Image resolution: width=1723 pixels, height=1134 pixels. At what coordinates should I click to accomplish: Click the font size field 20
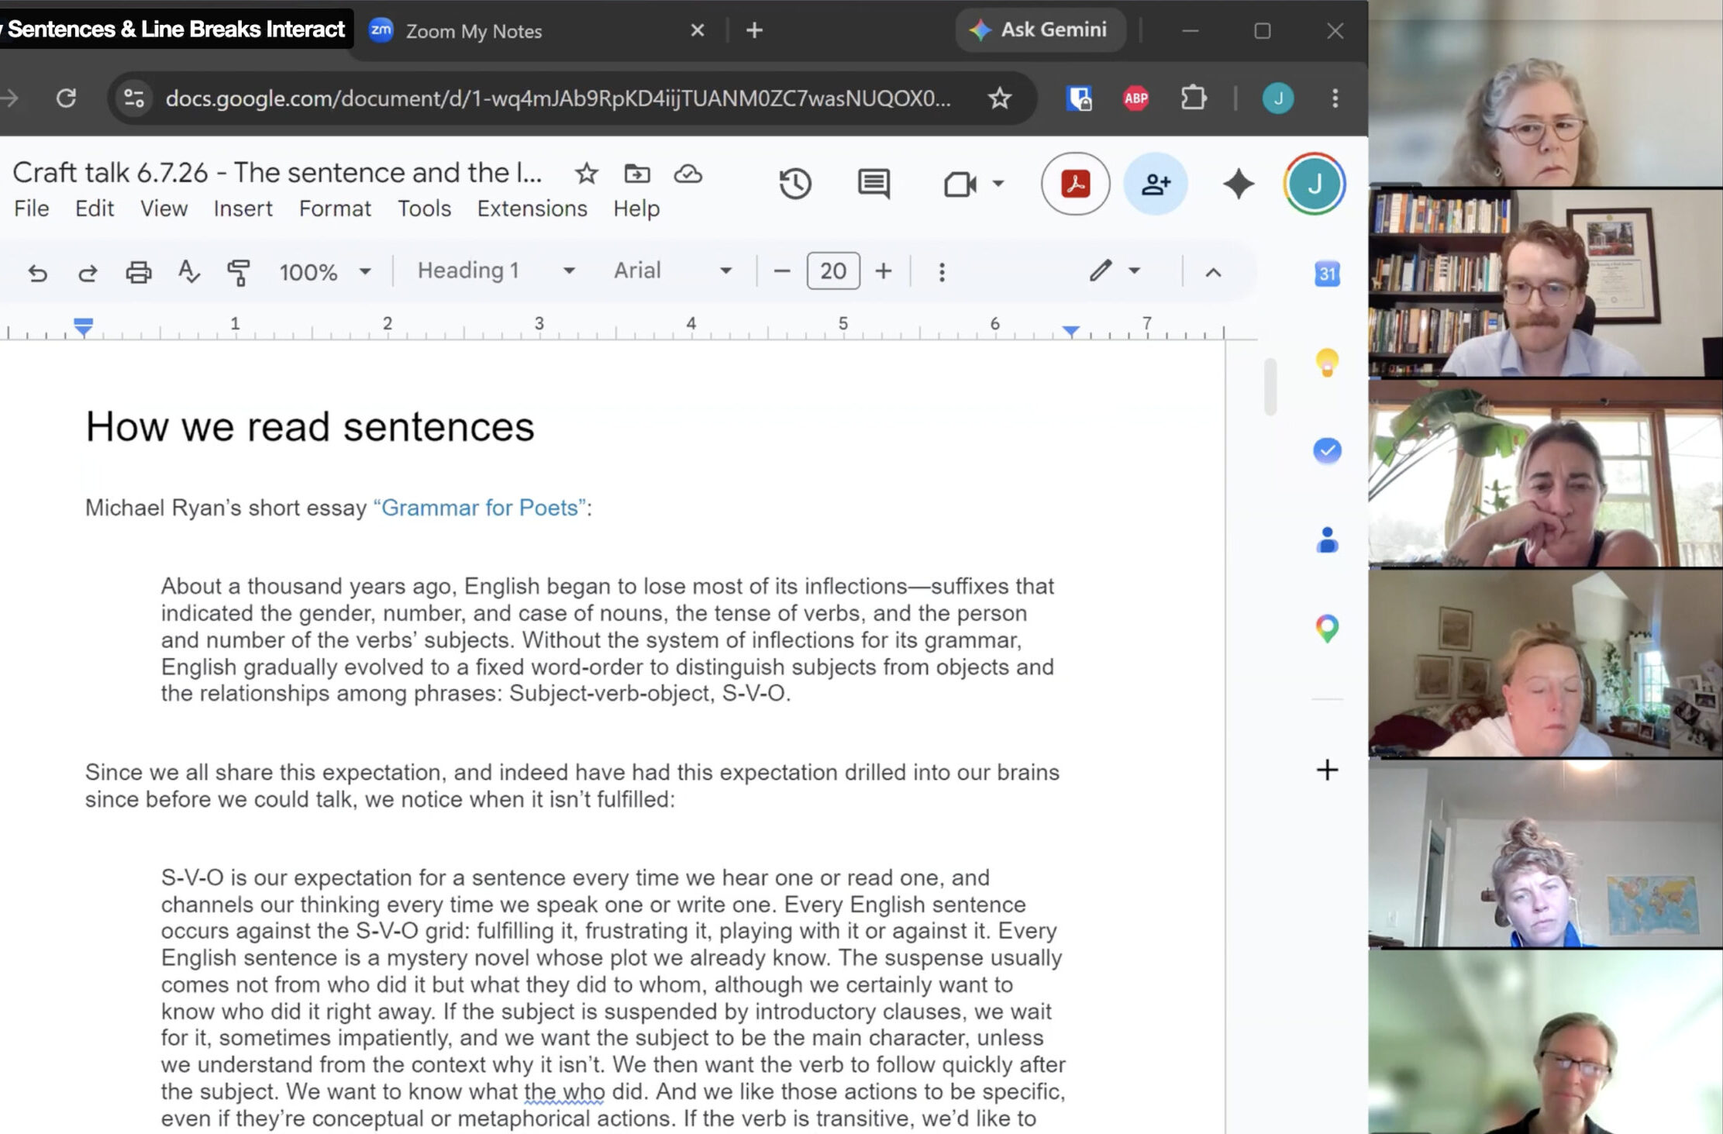pos(833,271)
